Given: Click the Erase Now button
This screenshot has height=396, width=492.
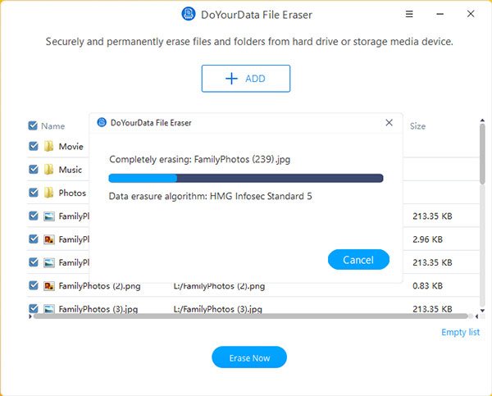Looking at the screenshot, I should [x=249, y=358].
